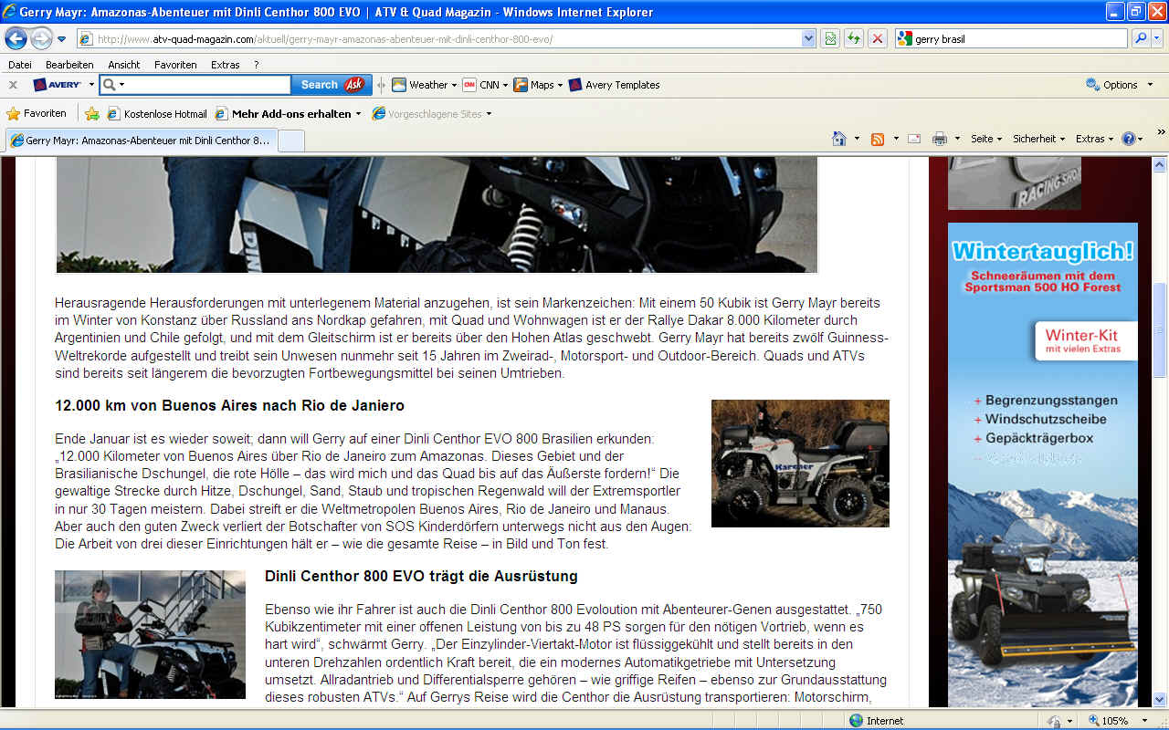Open the Sicherheit command bar menu
The image size is (1169, 730).
point(1039,139)
